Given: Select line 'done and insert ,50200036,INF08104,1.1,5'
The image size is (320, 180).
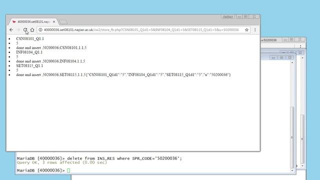Looking at the screenshot, I should coord(50,61).
